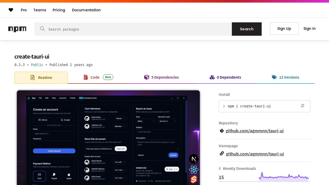Open the Pro page
Image resolution: width=329 pixels, height=185 pixels.
coord(24,10)
